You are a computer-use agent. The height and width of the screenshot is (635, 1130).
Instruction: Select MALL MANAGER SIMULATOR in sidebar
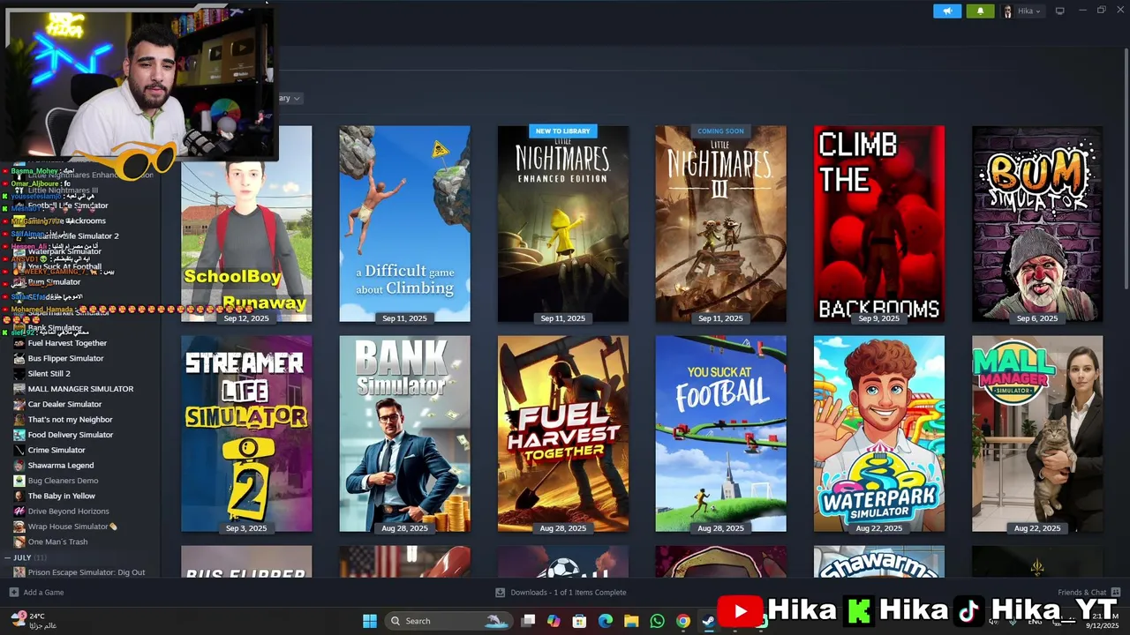80,389
